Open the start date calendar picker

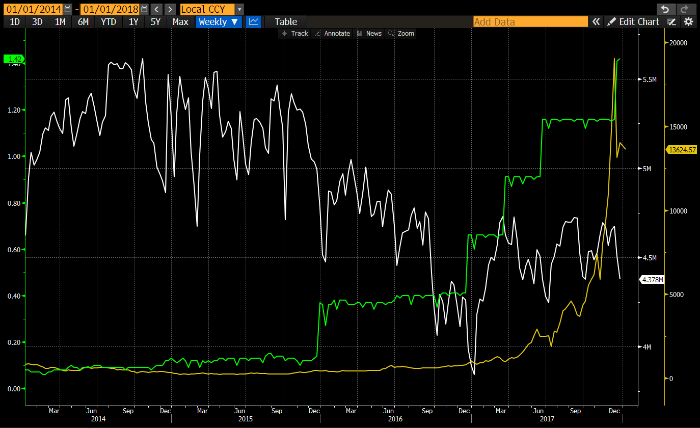click(x=68, y=9)
